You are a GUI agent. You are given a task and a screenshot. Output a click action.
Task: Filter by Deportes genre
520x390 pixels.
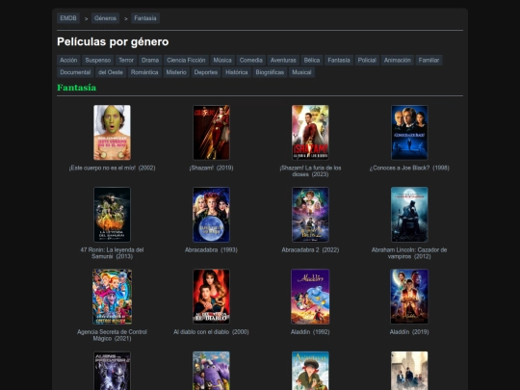point(206,72)
